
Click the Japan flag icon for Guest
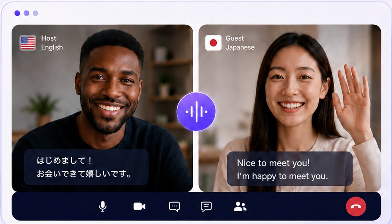213,43
